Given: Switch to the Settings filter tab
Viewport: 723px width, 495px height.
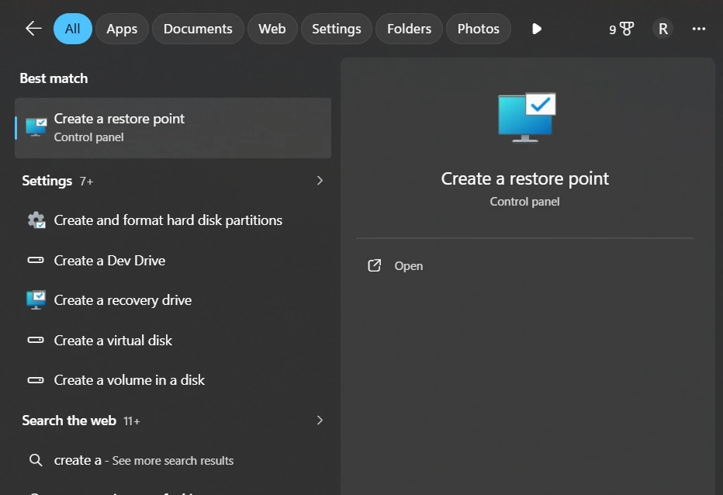Looking at the screenshot, I should tap(337, 29).
